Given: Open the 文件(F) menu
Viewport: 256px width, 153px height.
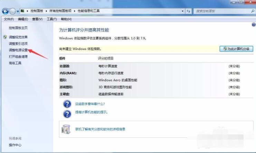Looking at the screenshot, I should click(9, 19).
